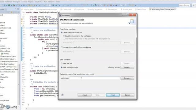The image size is (196, 110).
Task: Maximize the Package Explorer panel
Action: (18, 9)
